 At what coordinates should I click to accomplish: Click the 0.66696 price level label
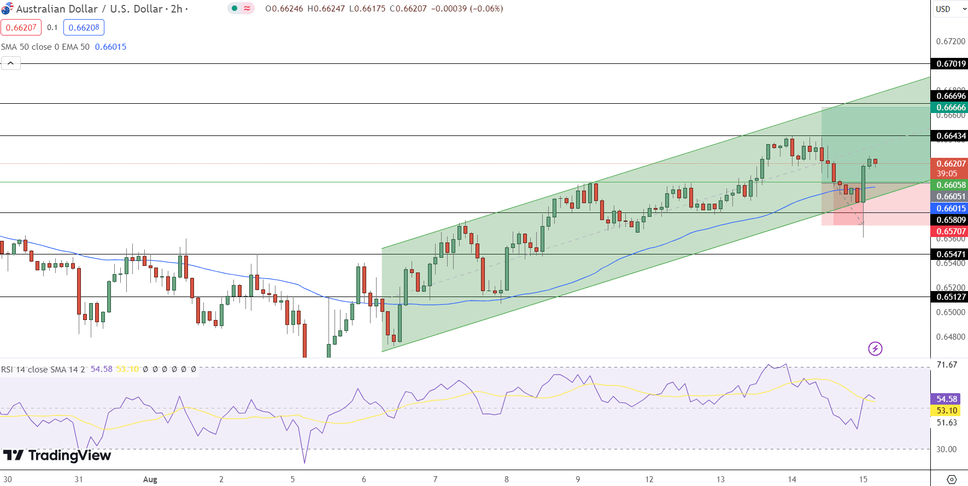point(951,96)
